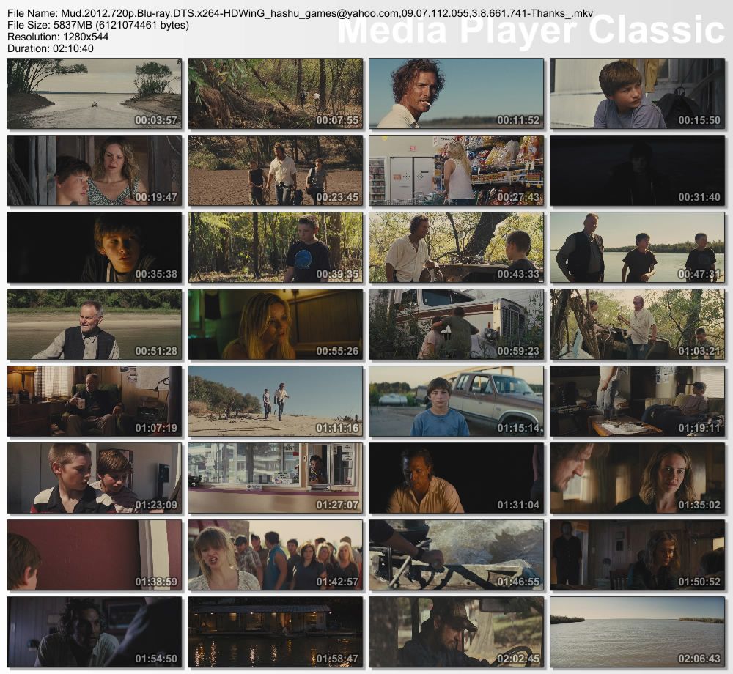
Task: Click the storefront frame at 01:27:07
Action: [276, 478]
